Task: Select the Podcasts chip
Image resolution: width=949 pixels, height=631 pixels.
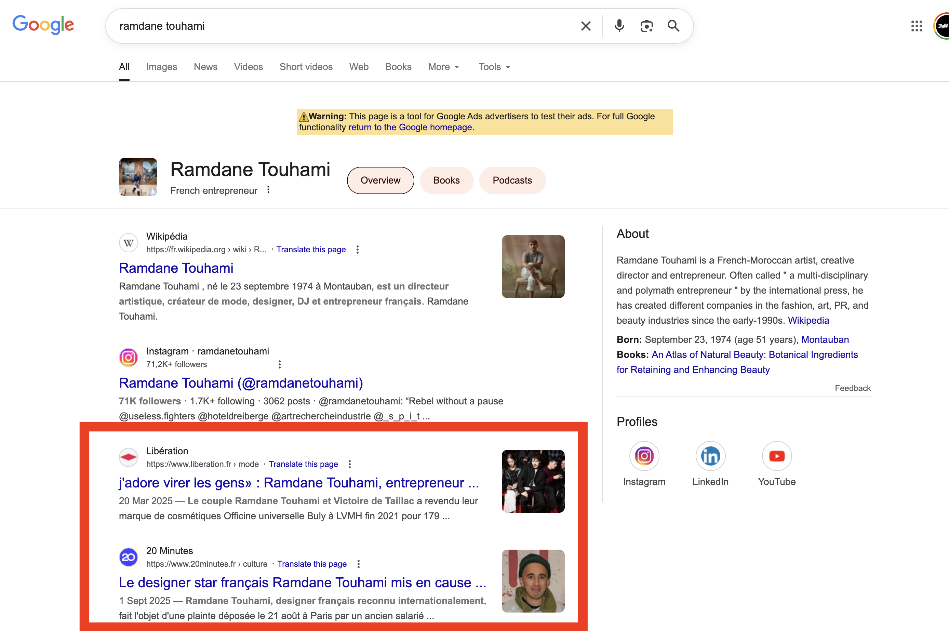Action: coord(512,180)
